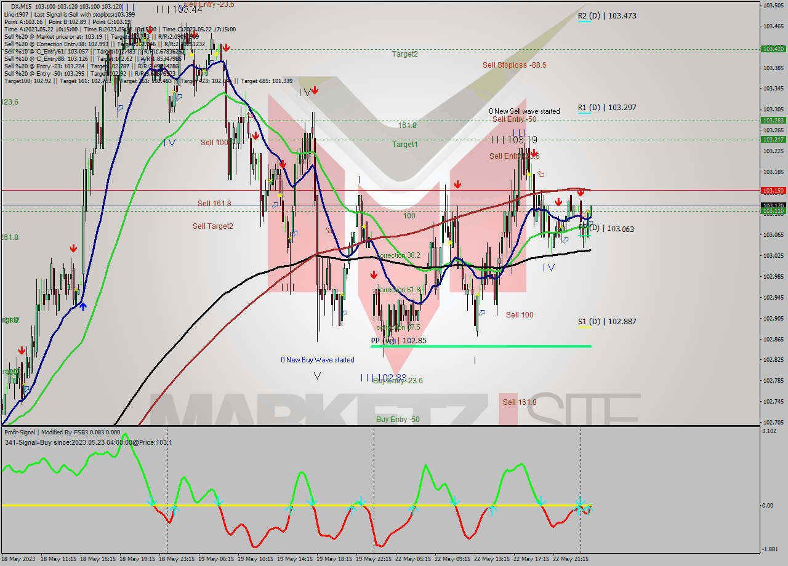Screen dimensions: 788x566
Task: Click the '0 New Sell wave started' text
Action: click(525, 111)
